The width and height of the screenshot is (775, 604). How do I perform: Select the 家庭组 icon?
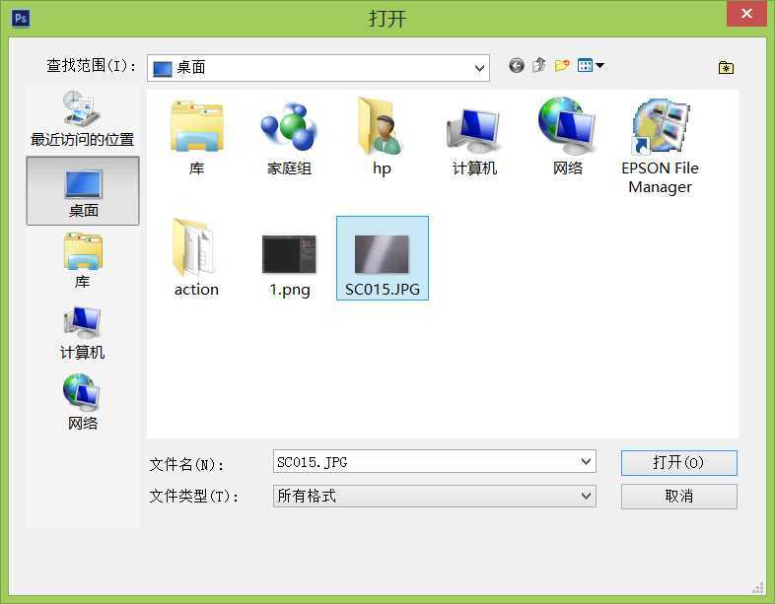[x=289, y=138]
